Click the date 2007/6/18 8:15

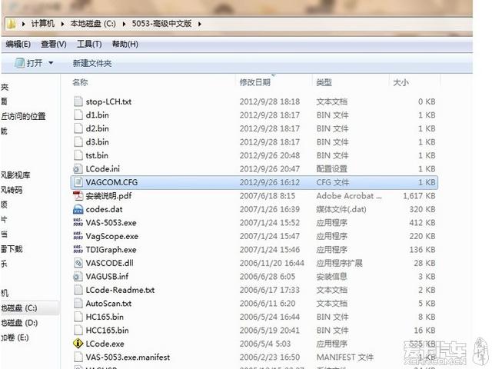[x=268, y=196]
